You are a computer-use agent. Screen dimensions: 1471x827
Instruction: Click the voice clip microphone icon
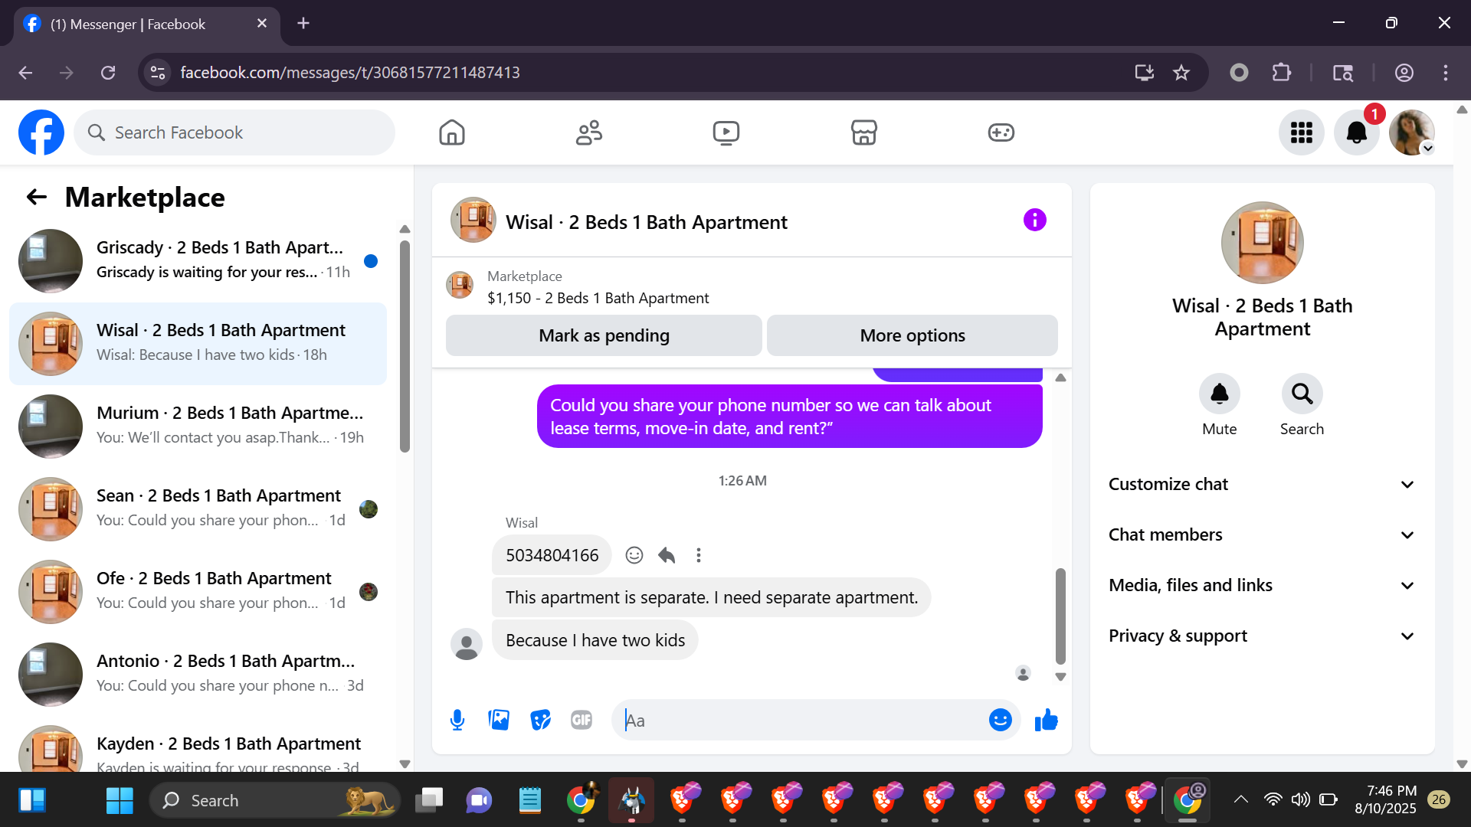click(x=457, y=720)
